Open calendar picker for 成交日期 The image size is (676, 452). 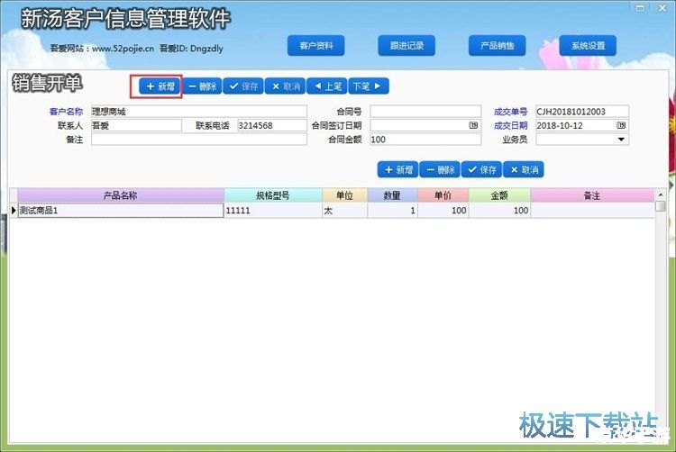click(x=621, y=125)
